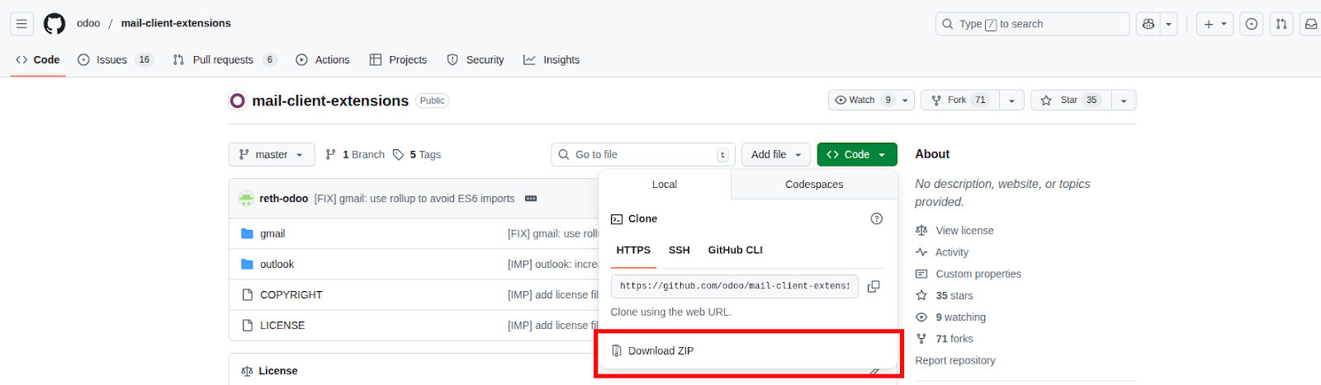Image resolution: width=1321 pixels, height=385 pixels.
Task: Star the mail-client-extensions repository
Action: pos(1070,100)
